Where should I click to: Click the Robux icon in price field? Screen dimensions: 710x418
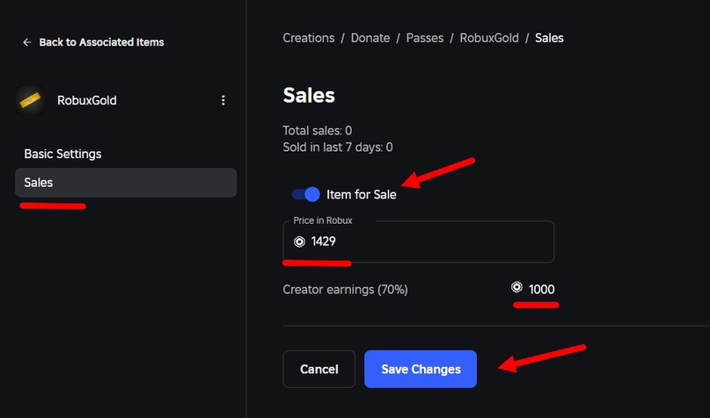299,241
